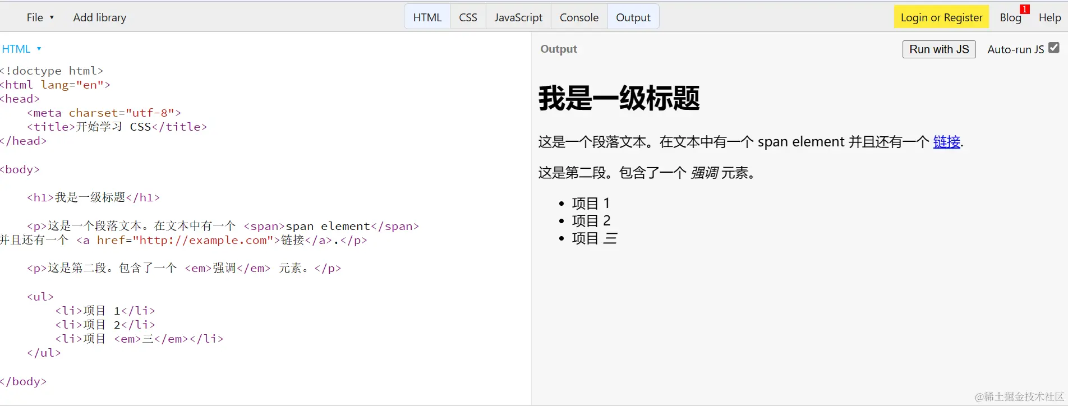
Task: Click the red Blog notification badge
Action: point(1025,9)
